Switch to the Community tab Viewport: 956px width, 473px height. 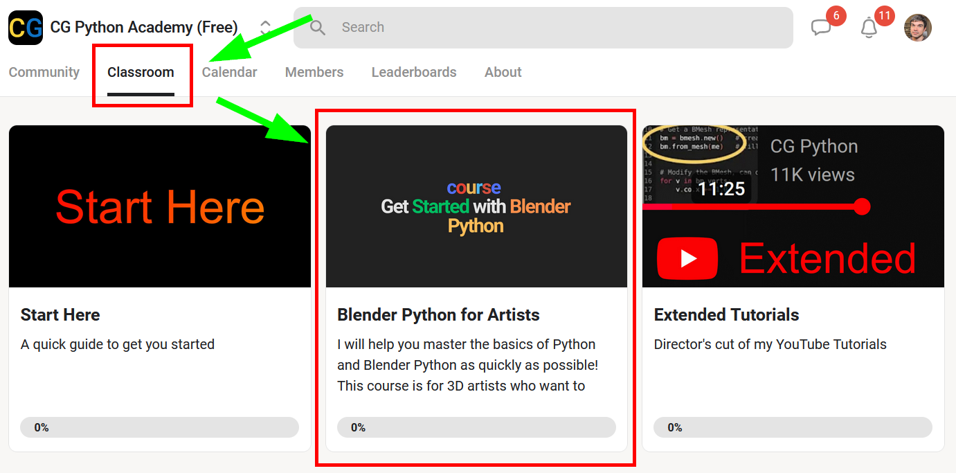44,72
